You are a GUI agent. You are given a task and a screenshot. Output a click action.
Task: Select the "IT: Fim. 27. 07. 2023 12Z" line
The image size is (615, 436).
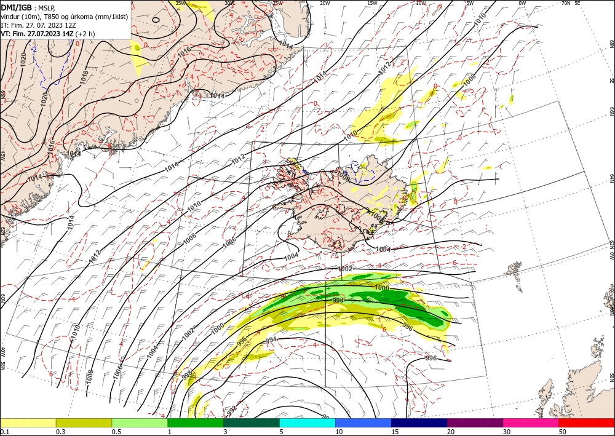[38, 25]
